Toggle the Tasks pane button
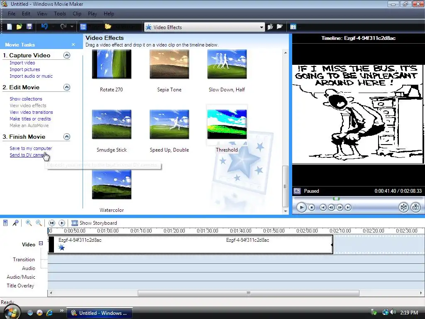425x319 pixels. pos(91,27)
